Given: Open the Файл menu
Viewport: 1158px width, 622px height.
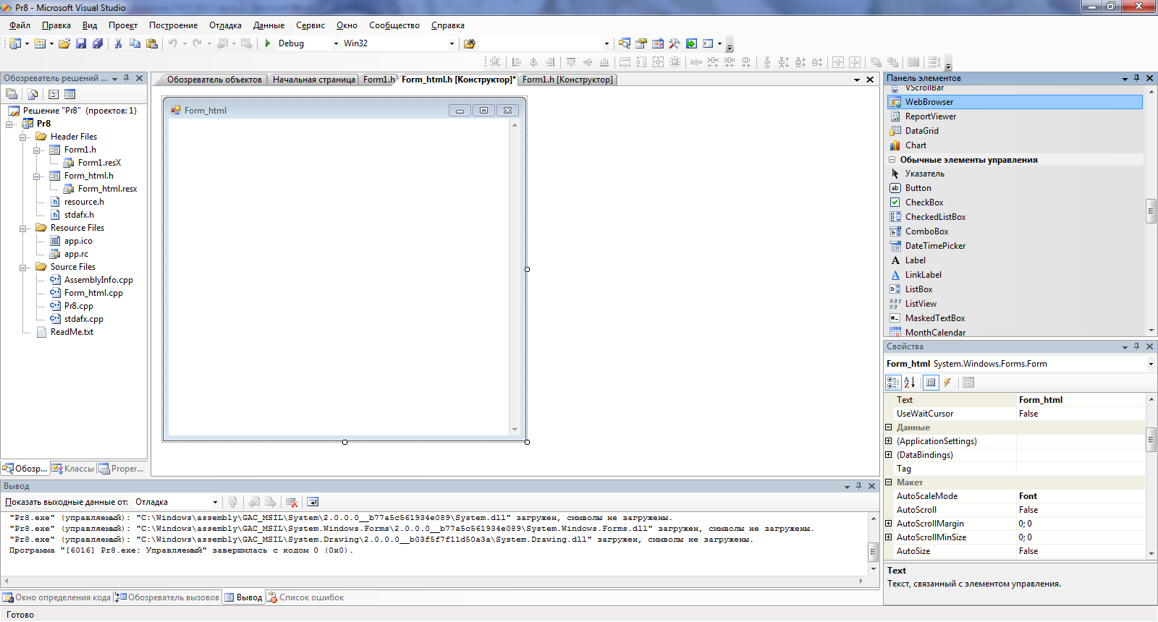Looking at the screenshot, I should click(x=20, y=25).
